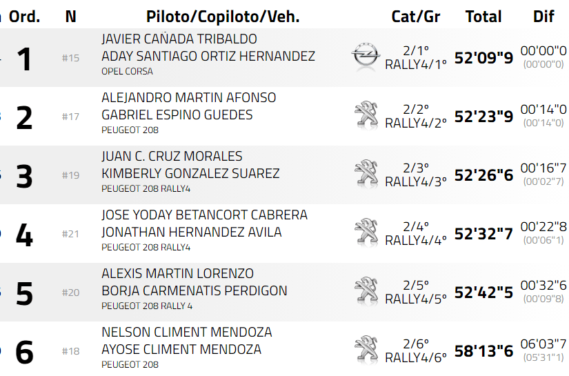
Task: Click the Cat/Gr column header
Action: (416, 16)
